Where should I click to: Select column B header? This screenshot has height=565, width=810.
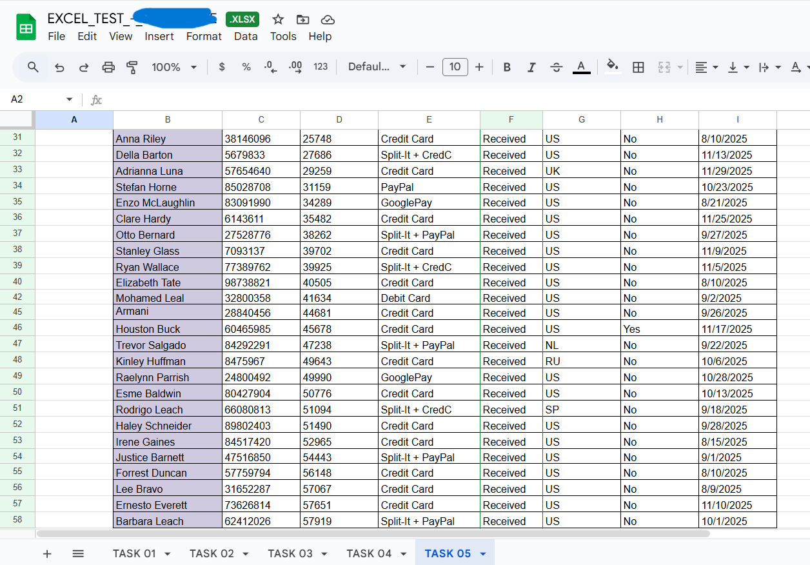coord(168,119)
